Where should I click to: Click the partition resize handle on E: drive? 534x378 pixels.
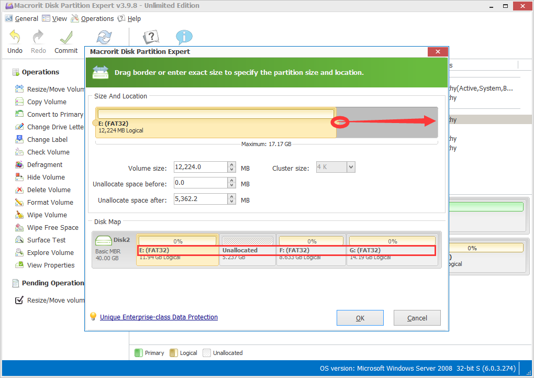coord(340,121)
